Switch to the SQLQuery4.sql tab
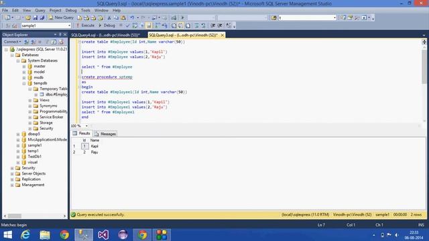Screen dimensions: 429x241 point(105,35)
